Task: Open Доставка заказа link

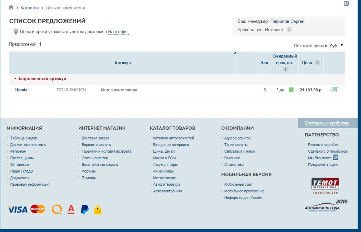Action: tap(95, 138)
